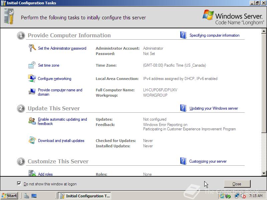
Task: Click the Download and install updates icon
Action: 32,140
